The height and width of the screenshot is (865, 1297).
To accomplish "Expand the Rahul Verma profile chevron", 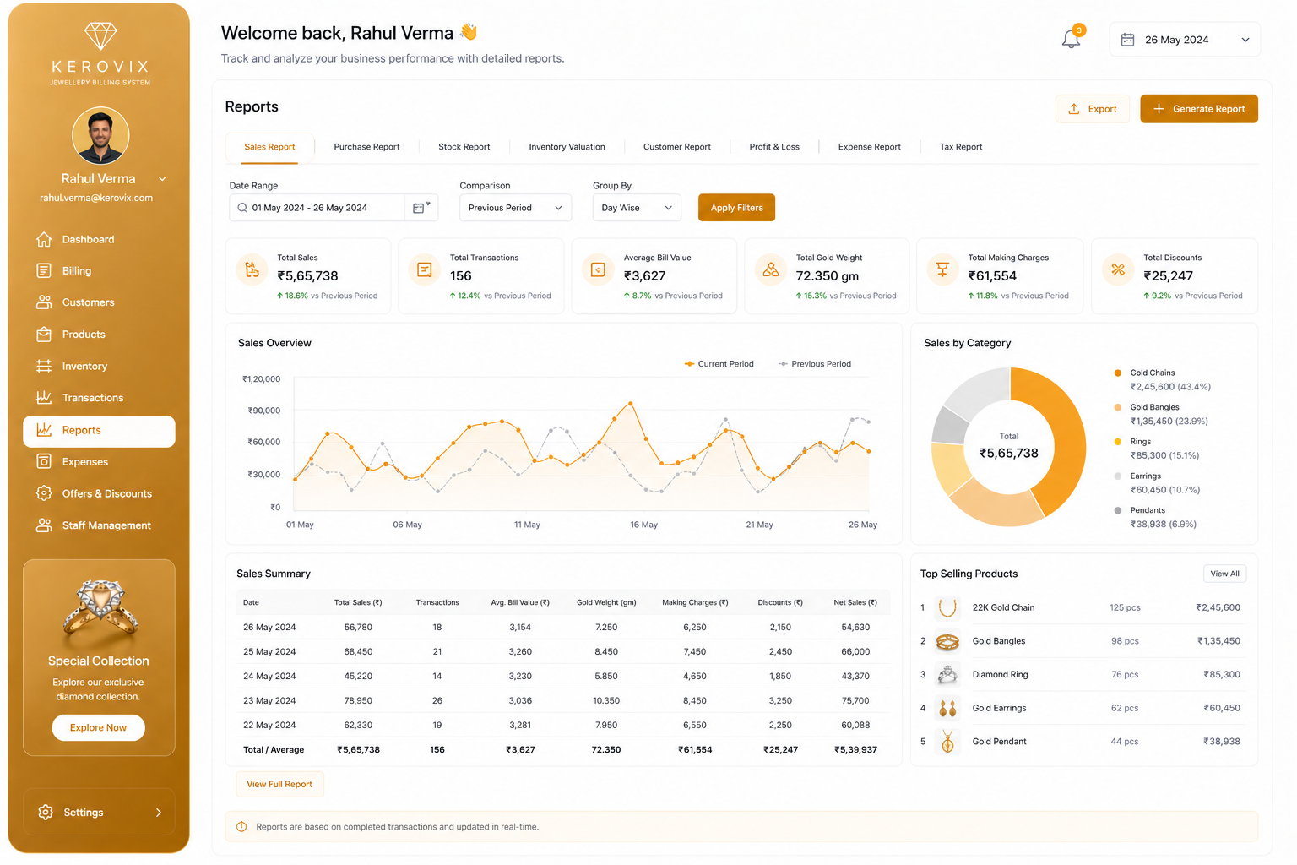I will (162, 179).
